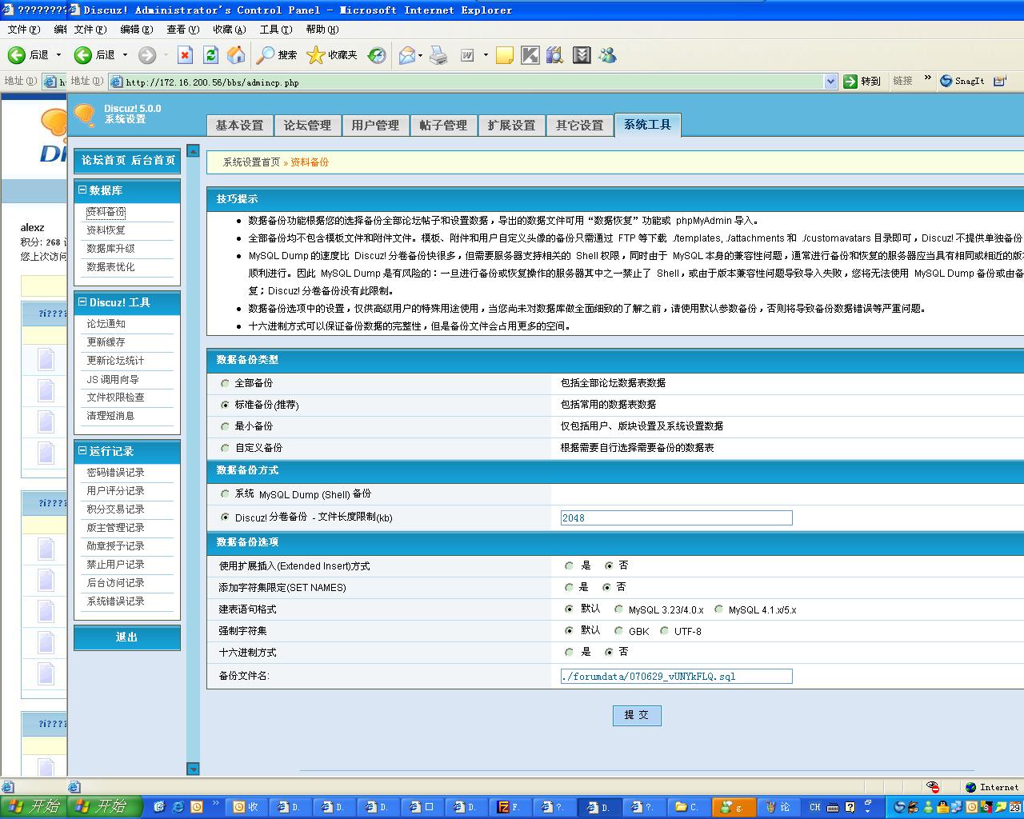Select 最小备份 minimal backup radio
The image size is (1024, 819).
(x=225, y=426)
